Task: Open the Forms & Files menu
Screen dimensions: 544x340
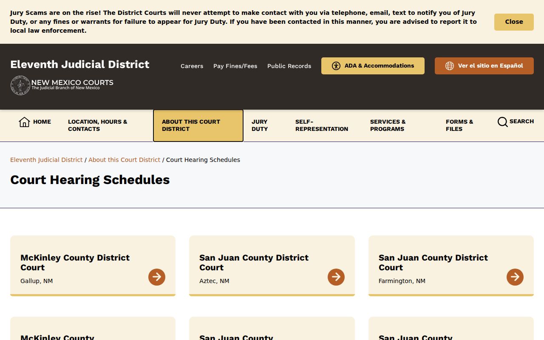Action: 459,125
